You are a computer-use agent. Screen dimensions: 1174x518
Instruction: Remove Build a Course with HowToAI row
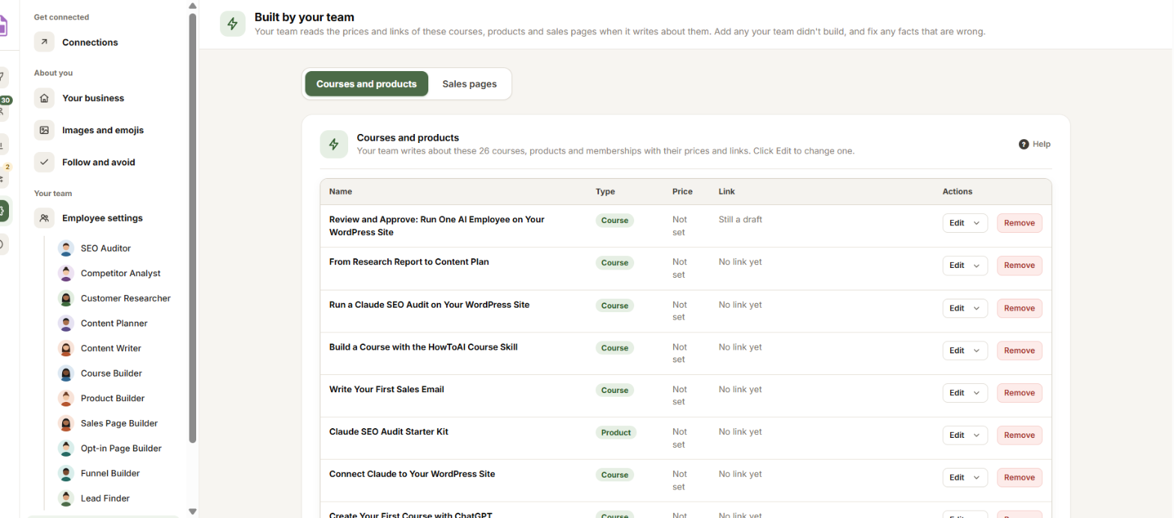[1019, 350]
